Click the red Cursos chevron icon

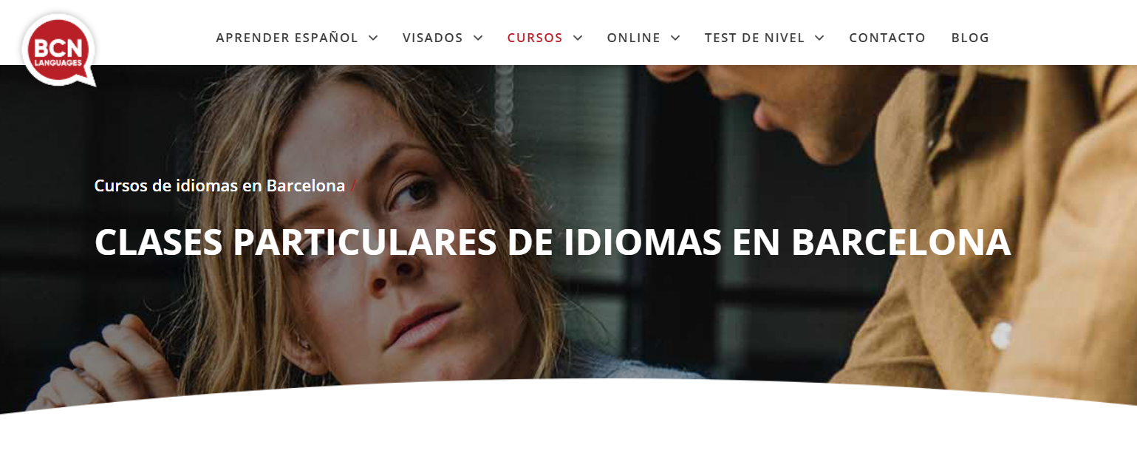[x=578, y=38]
